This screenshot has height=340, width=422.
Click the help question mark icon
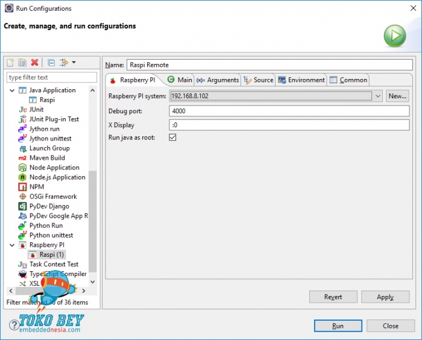point(14,326)
